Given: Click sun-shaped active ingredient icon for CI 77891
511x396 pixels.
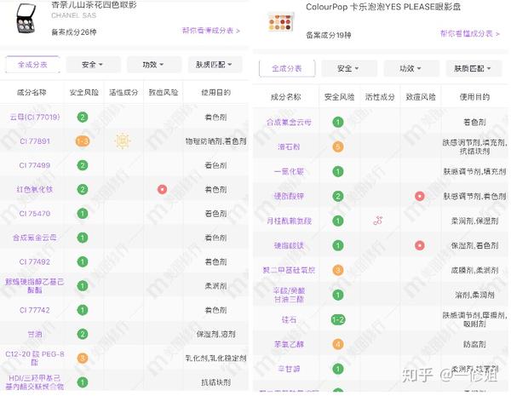Looking at the screenshot, I should pyautogui.click(x=123, y=141).
